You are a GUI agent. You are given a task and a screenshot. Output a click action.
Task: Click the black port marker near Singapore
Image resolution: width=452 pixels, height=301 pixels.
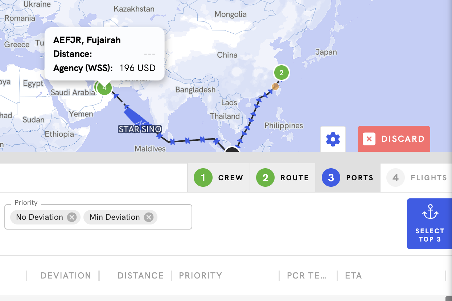coord(232,149)
